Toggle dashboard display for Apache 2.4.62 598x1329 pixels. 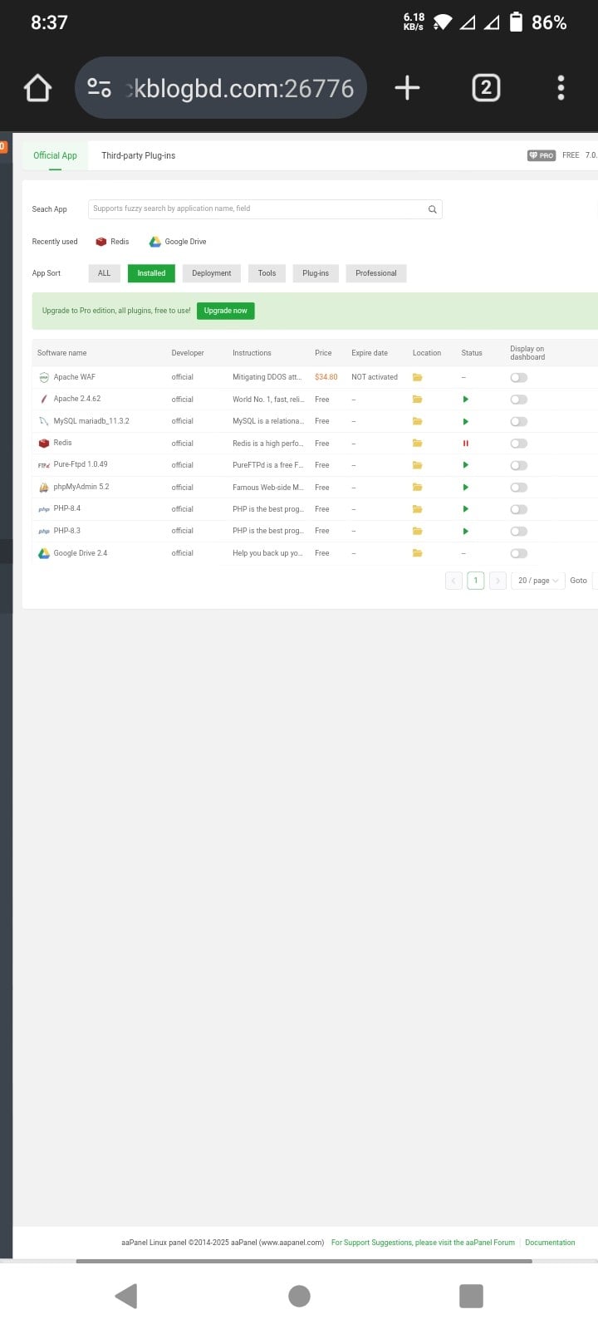519,400
